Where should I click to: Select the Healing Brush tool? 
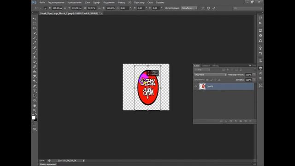pyautogui.click(x=35, y=47)
